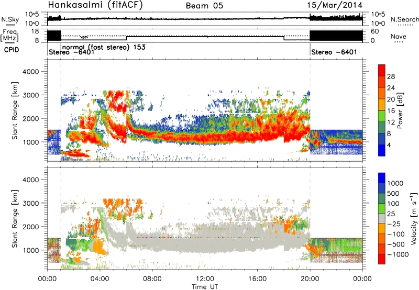419x290 pixels.
Task: Click the 04:00 time tick label
Action: click(x=100, y=279)
